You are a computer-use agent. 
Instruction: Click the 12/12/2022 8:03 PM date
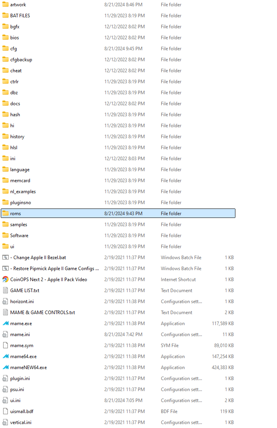[125, 158]
